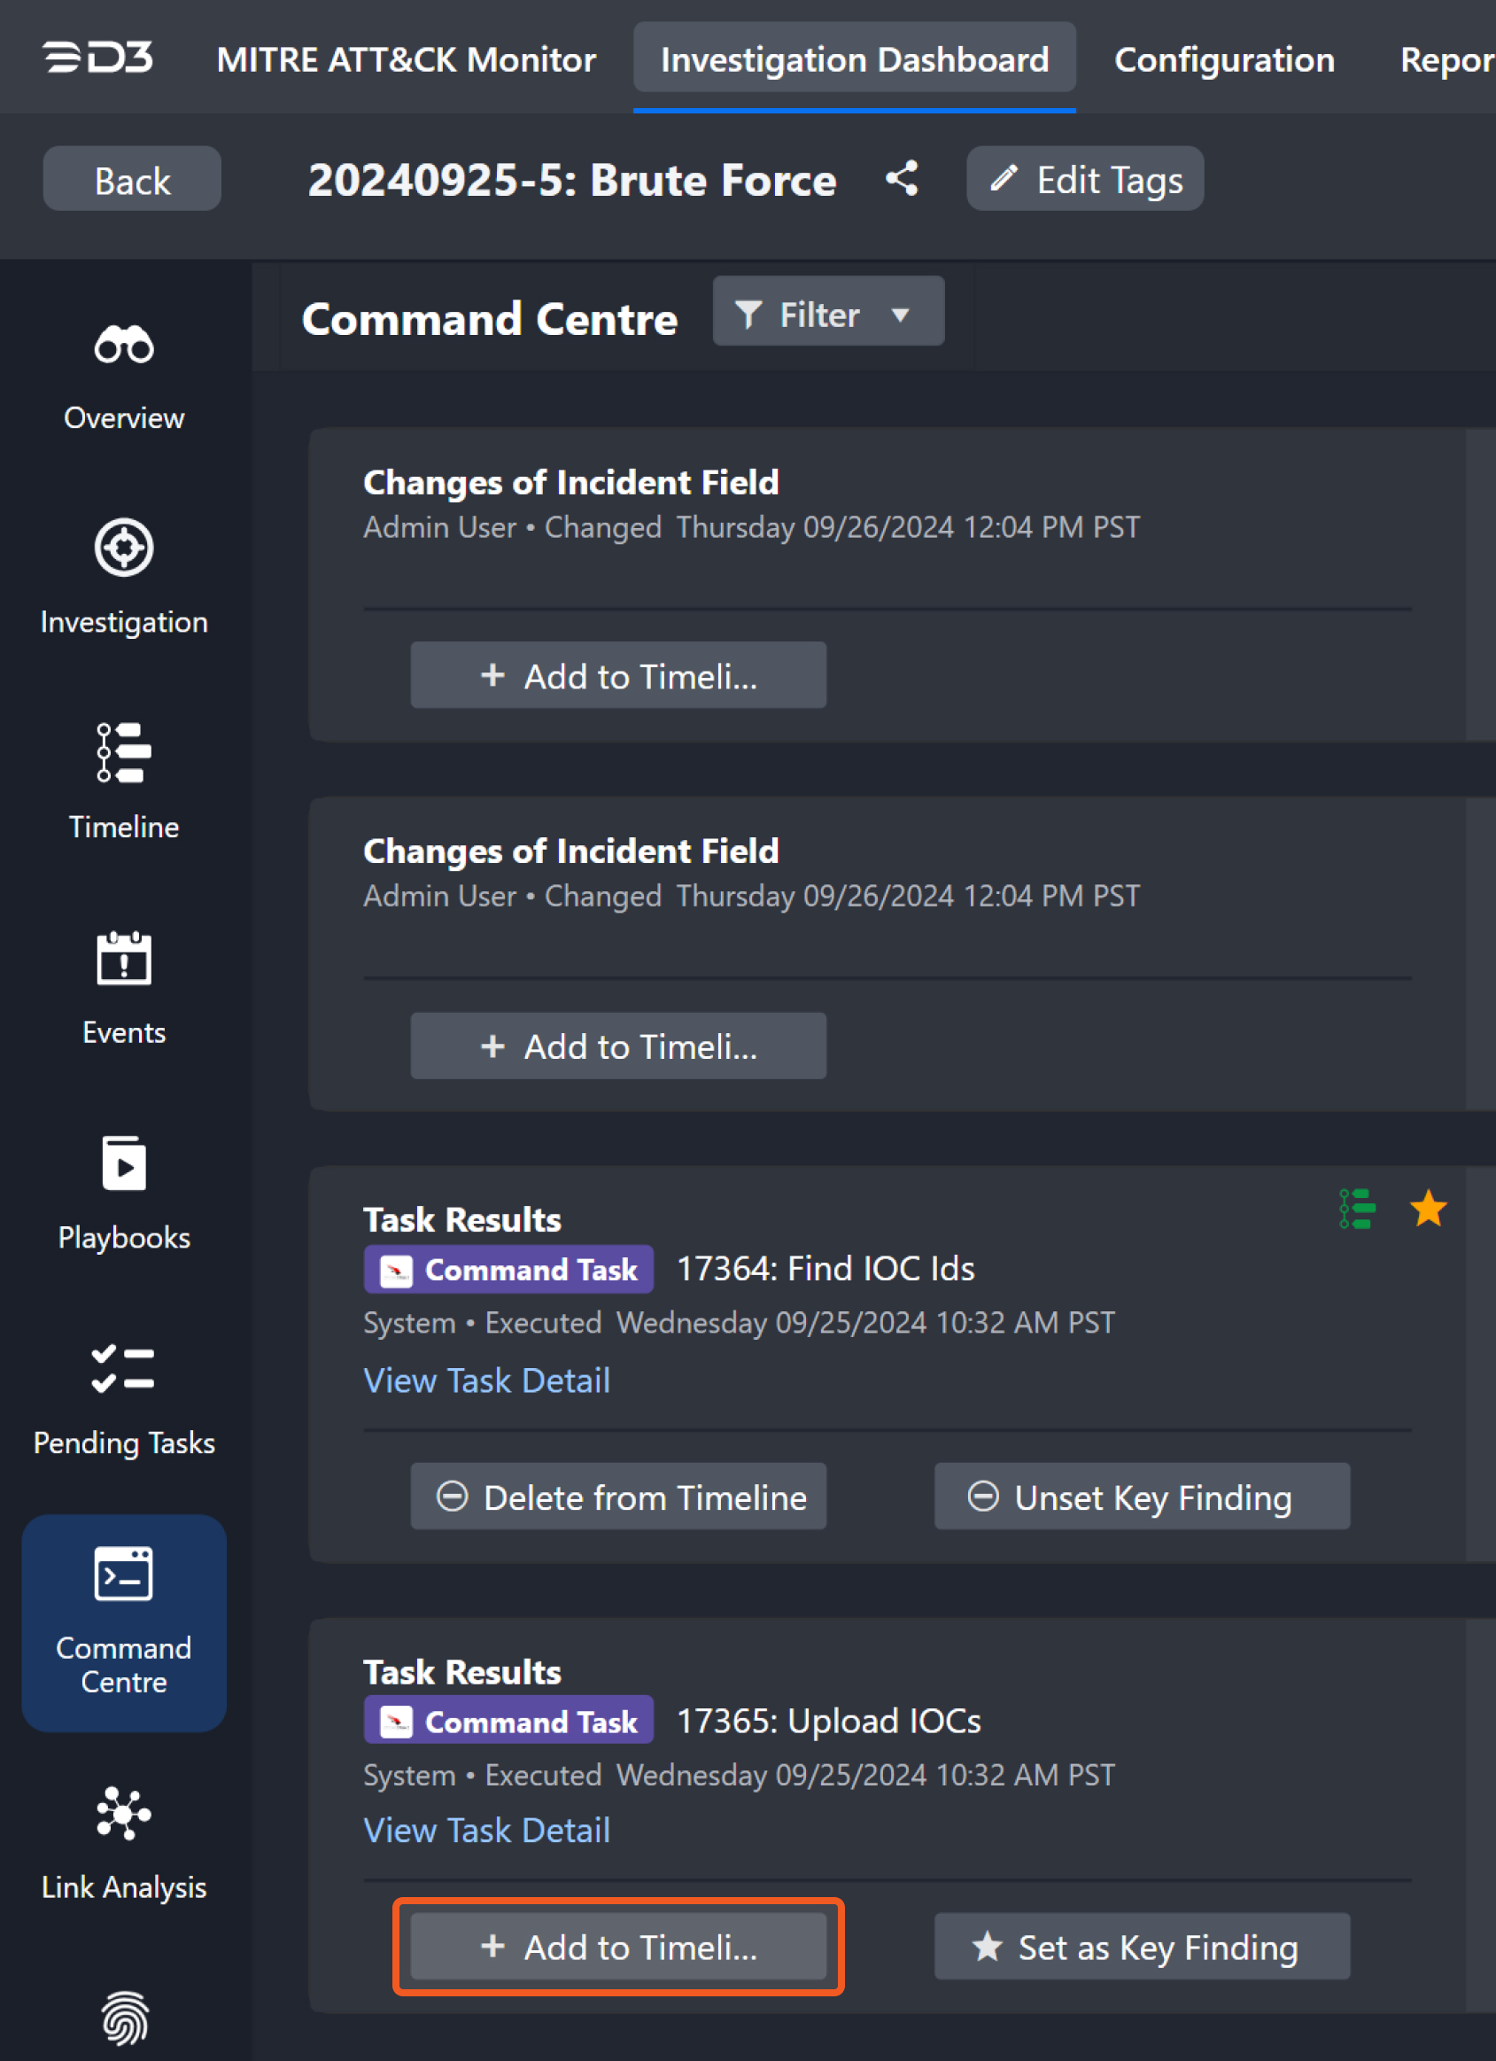Open the Investigation target icon
The height and width of the screenshot is (2061, 1496).
[123, 548]
